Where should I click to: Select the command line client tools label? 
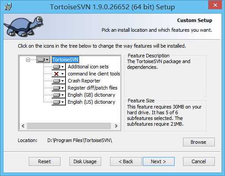(94, 74)
